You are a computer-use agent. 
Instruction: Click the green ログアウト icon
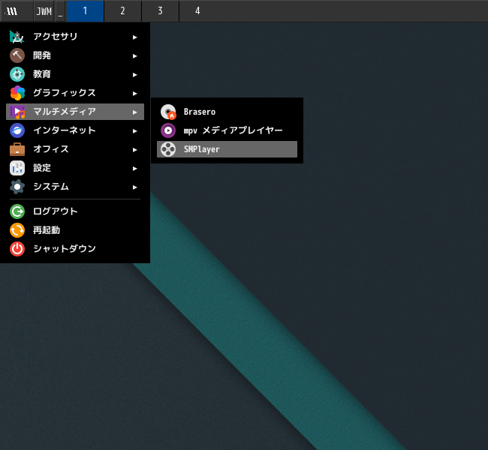coord(17,211)
